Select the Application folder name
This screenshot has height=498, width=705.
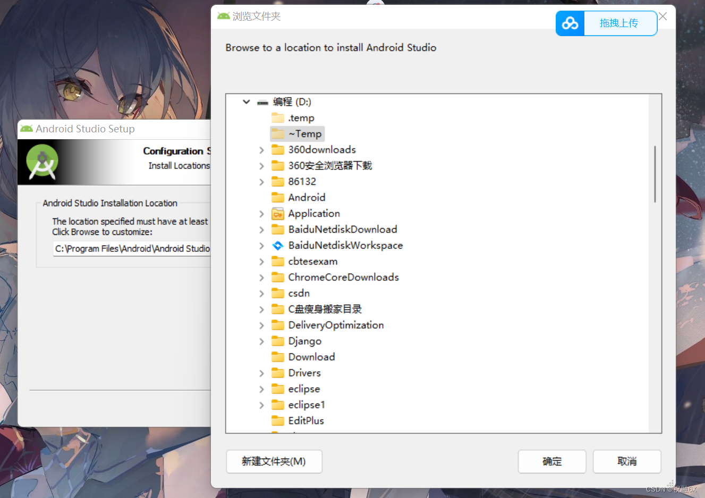click(314, 214)
